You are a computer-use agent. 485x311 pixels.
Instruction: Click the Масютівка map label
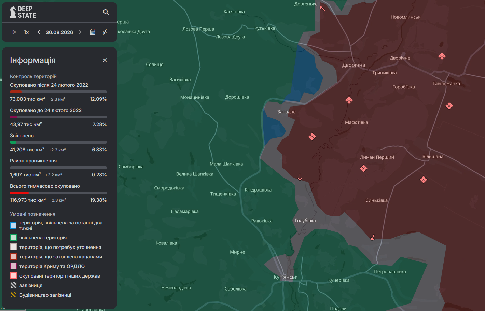point(356,122)
